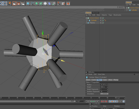This screenshot has width=139, height=109.
Task: Add a Light object from toolbar
Action: coord(45,4)
